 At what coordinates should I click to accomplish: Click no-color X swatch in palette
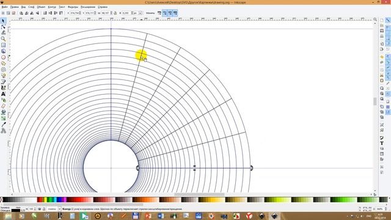[1, 200]
